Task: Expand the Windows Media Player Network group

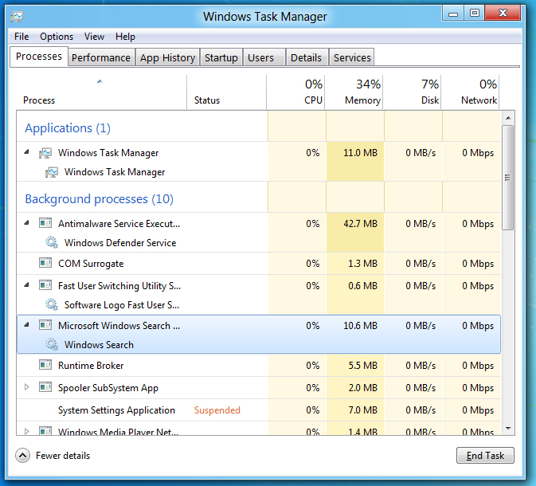Action: click(26, 432)
